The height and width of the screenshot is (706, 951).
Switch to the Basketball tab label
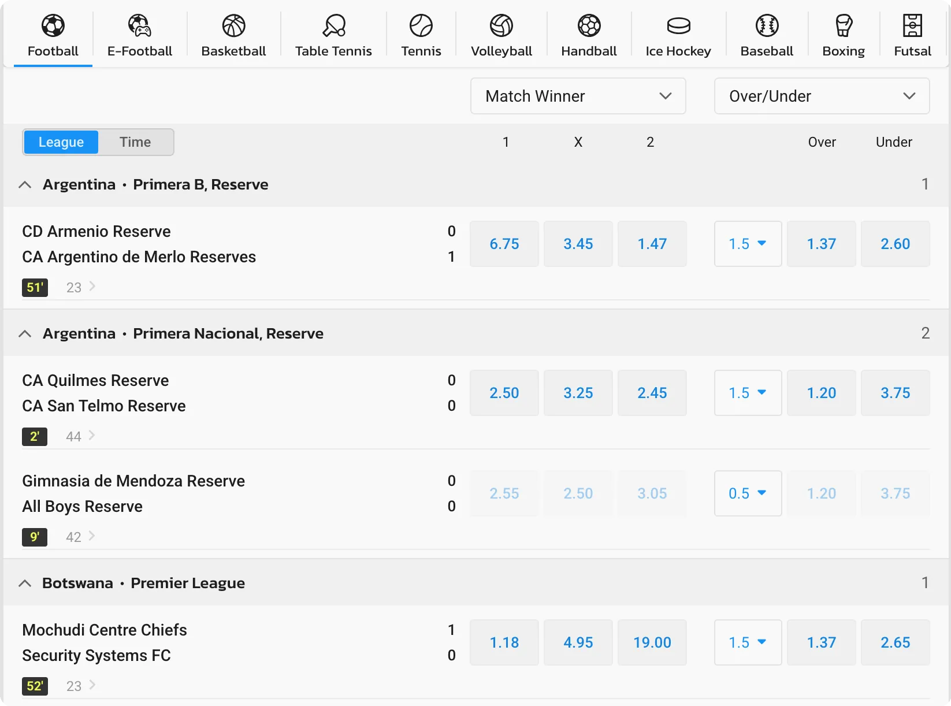coord(234,51)
